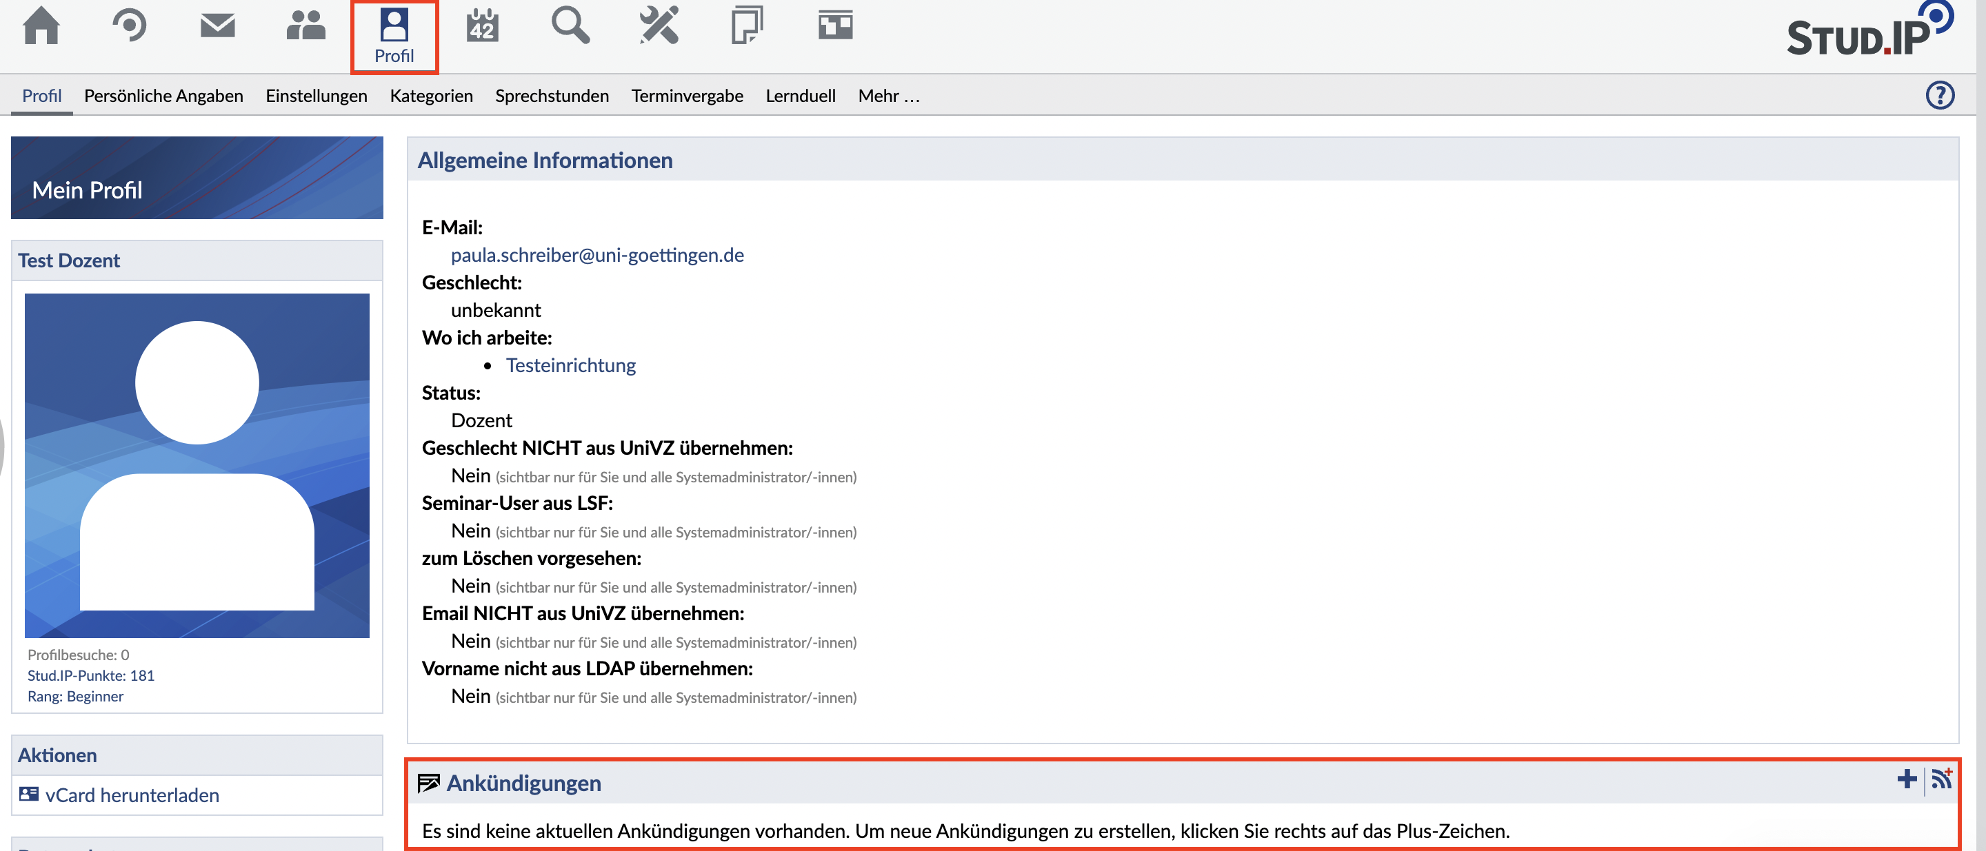Go to the Start home icon
The height and width of the screenshot is (851, 1986).
[x=41, y=26]
